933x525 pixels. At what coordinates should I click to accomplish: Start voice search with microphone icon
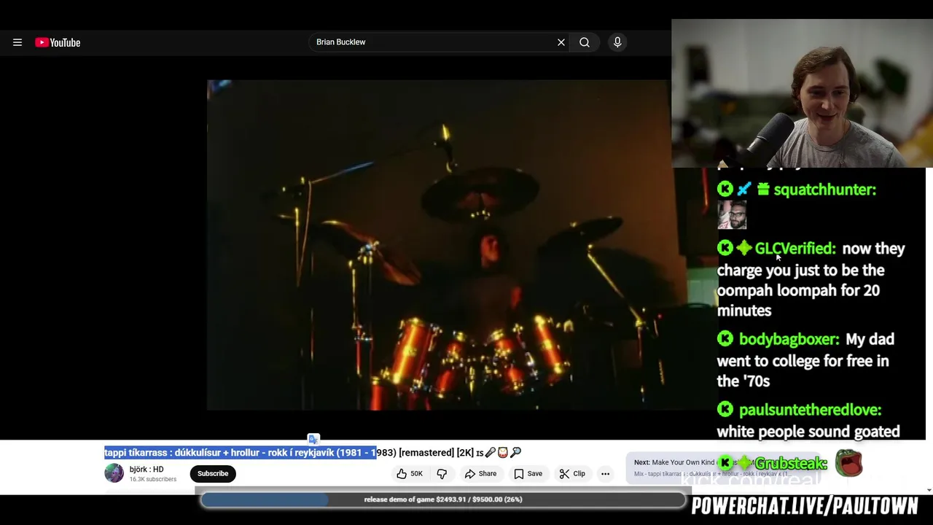(617, 42)
